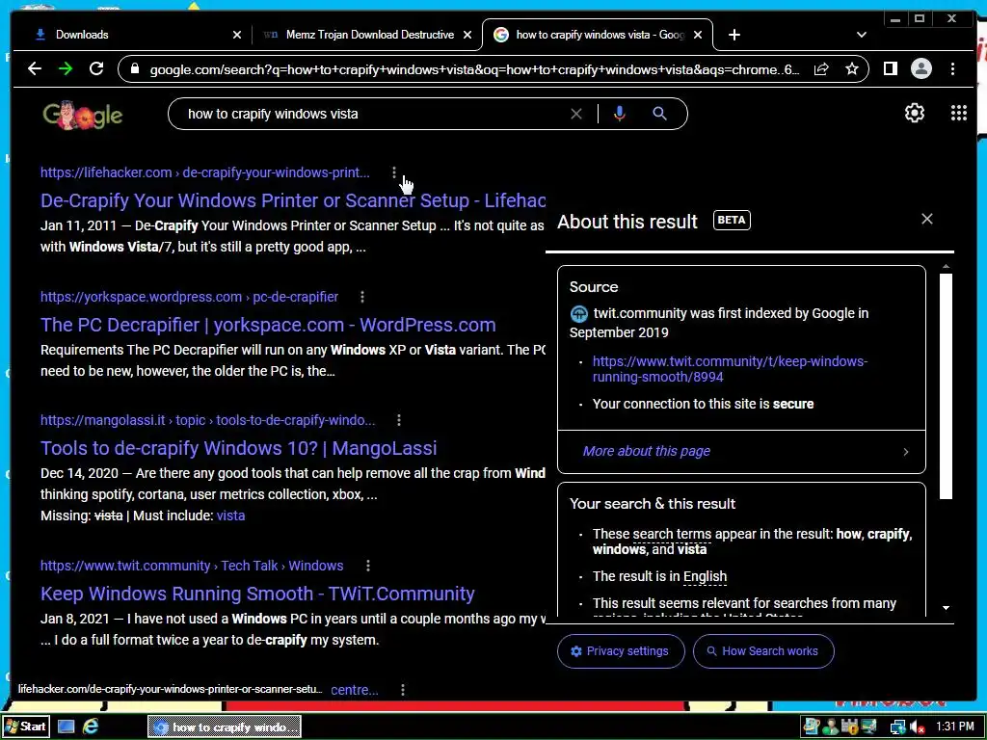
Task: Go back to previous page
Action: tap(35, 68)
